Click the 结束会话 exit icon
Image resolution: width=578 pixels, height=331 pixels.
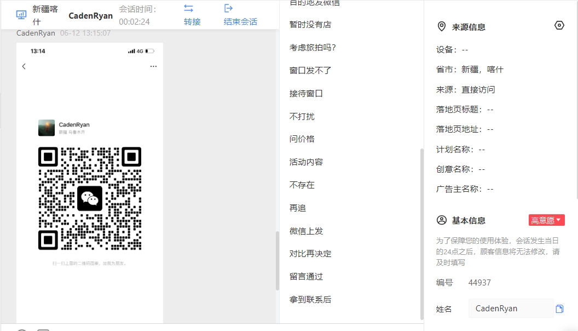pos(228,8)
